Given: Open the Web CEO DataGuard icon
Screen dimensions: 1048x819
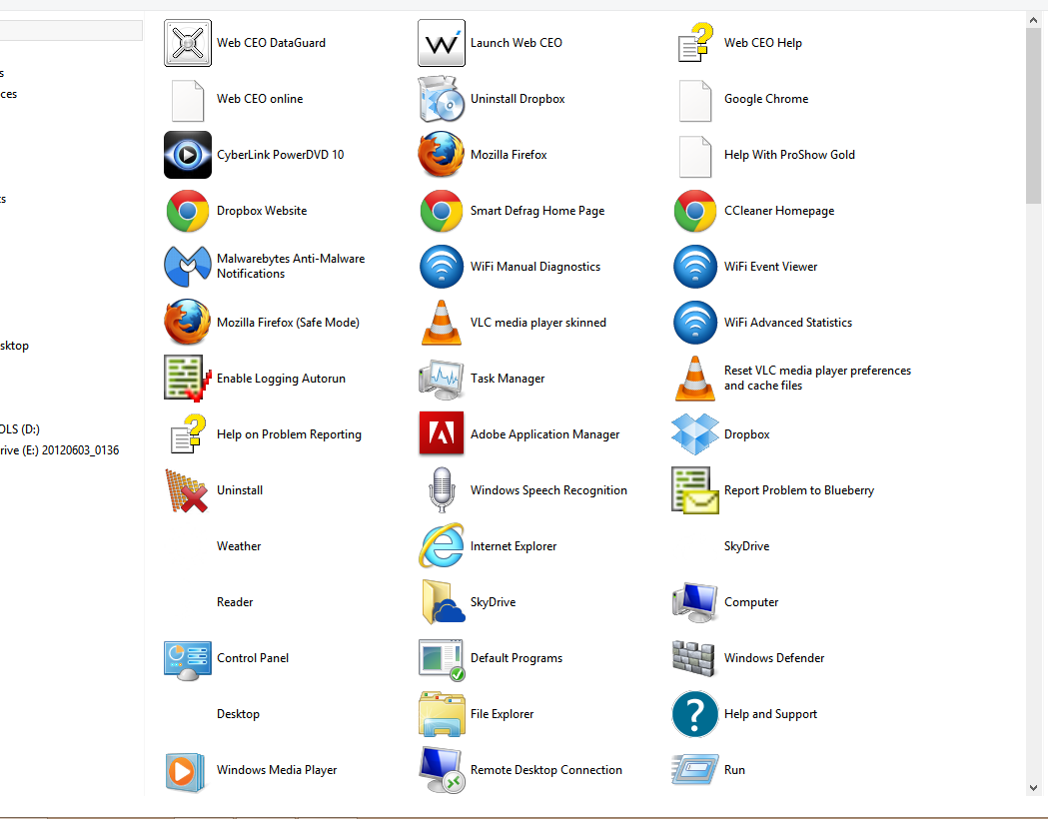Looking at the screenshot, I should pos(188,43).
